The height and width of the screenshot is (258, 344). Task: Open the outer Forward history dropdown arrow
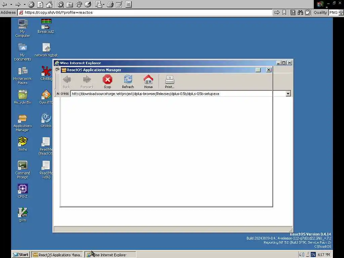25,4
